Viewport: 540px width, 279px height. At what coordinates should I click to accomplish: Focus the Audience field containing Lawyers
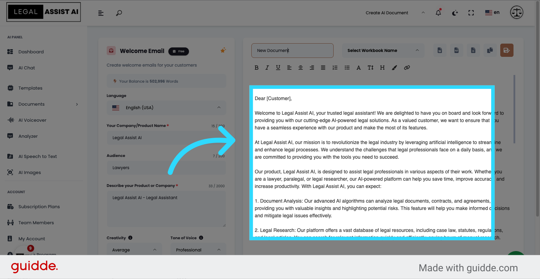(166, 168)
